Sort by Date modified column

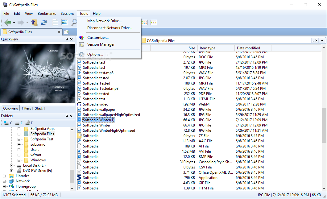tap(253, 48)
